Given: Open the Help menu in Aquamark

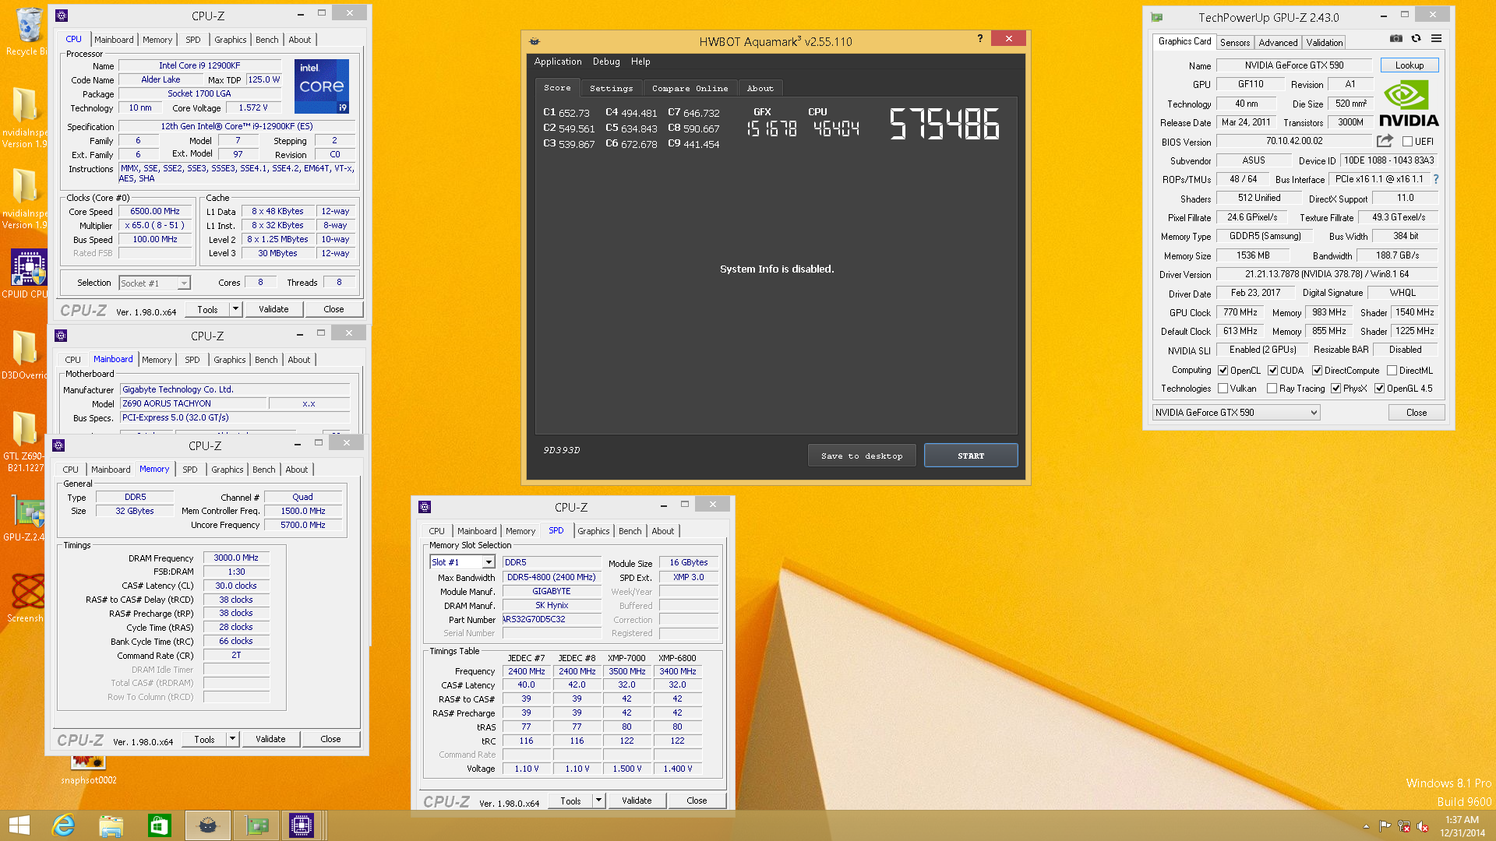Looking at the screenshot, I should tap(640, 62).
